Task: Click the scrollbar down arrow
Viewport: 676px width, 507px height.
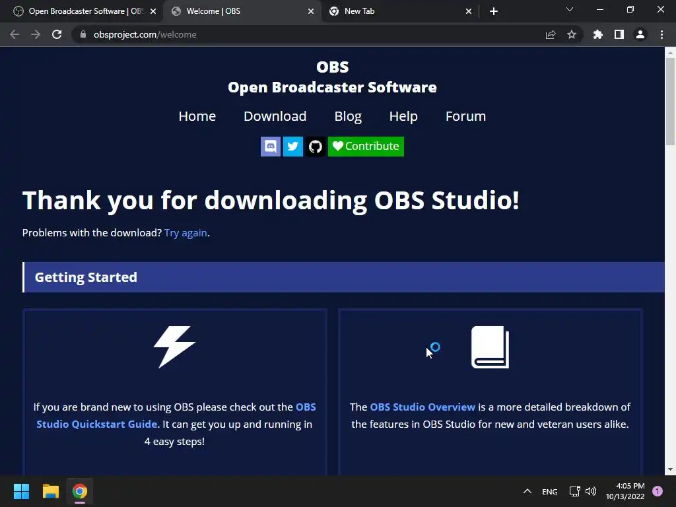Action: pyautogui.click(x=670, y=469)
